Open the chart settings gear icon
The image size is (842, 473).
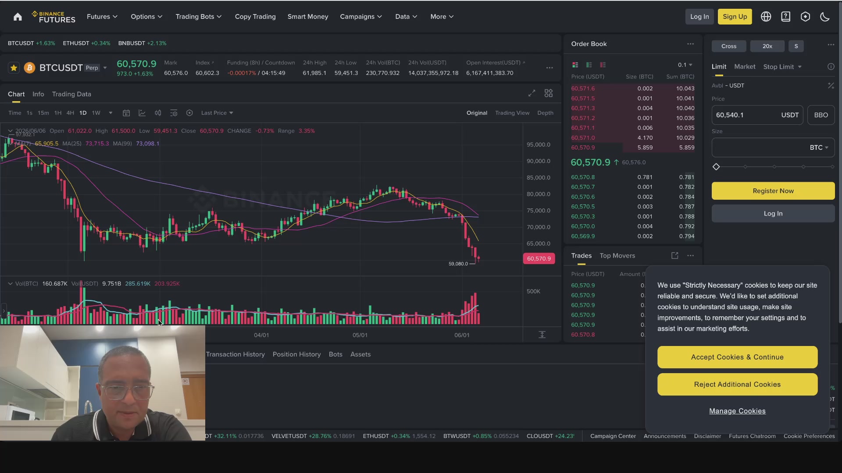pyautogui.click(x=189, y=113)
